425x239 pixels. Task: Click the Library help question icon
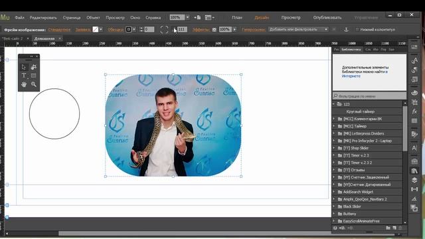tap(335, 228)
